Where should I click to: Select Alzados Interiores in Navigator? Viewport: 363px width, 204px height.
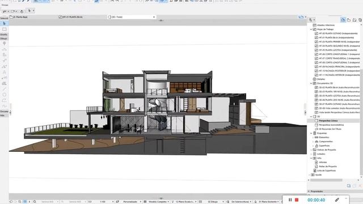(x=324, y=25)
